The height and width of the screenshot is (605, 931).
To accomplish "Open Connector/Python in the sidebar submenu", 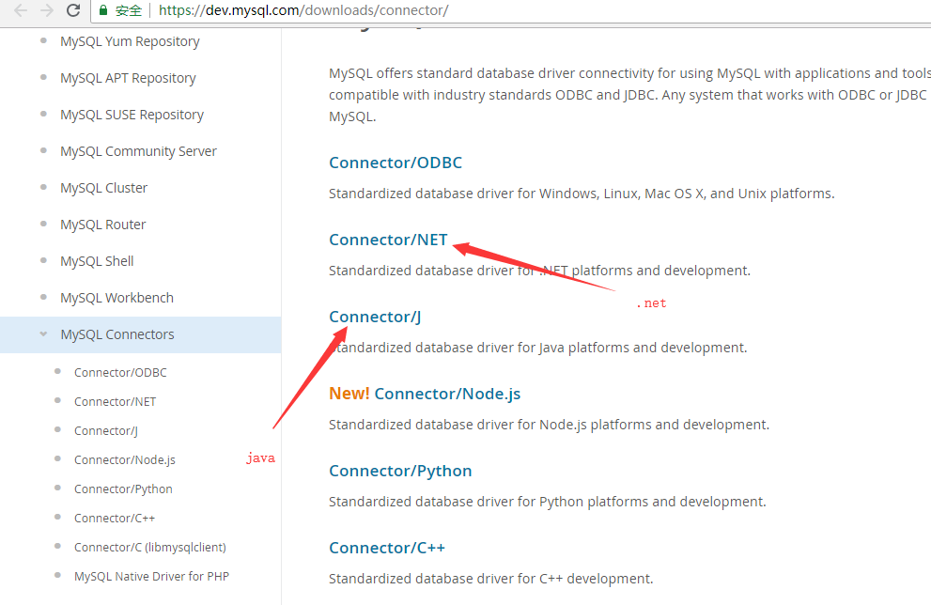I will (x=123, y=489).
